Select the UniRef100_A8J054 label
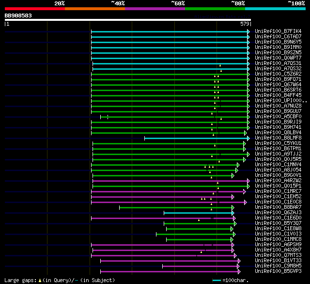The width and height of the screenshot is (310, 284). (x=278, y=170)
